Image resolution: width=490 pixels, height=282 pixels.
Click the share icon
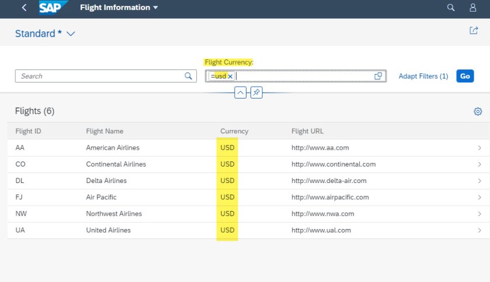[x=474, y=31]
